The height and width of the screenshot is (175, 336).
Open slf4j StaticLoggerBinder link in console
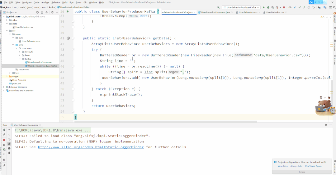(91, 147)
